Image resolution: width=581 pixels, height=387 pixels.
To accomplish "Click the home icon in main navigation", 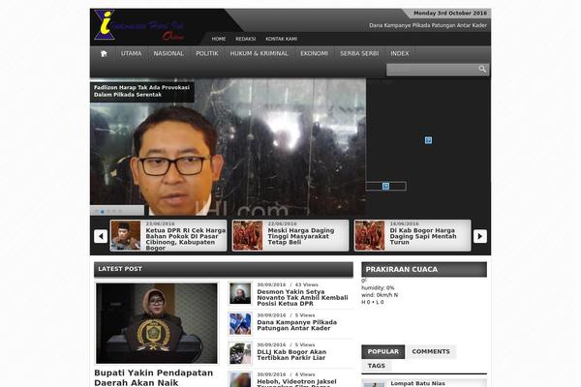I will (104, 53).
